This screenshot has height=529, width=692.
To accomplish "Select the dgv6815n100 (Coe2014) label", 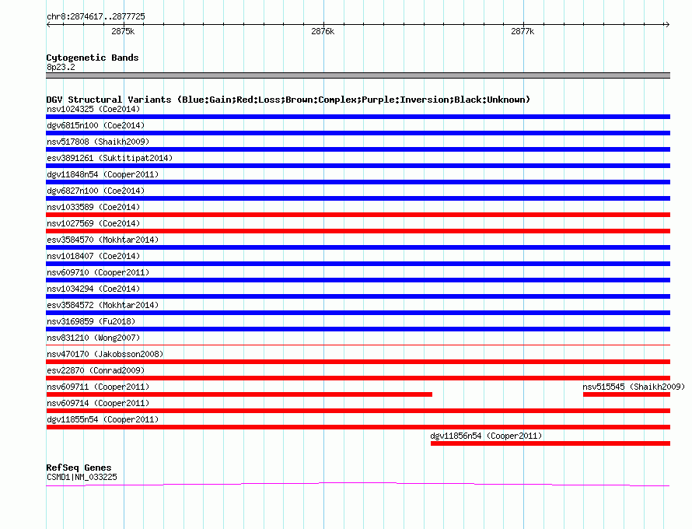I will pos(96,125).
